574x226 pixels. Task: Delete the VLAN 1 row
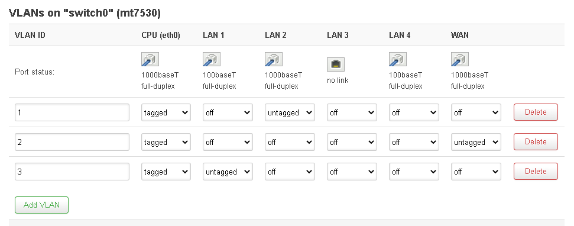point(536,112)
